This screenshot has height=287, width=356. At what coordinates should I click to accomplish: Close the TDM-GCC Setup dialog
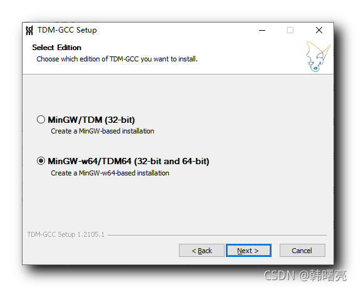(319, 30)
